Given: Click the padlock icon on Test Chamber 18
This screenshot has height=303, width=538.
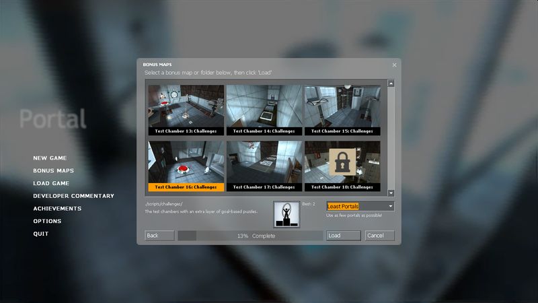Looking at the screenshot, I should 342,163.
